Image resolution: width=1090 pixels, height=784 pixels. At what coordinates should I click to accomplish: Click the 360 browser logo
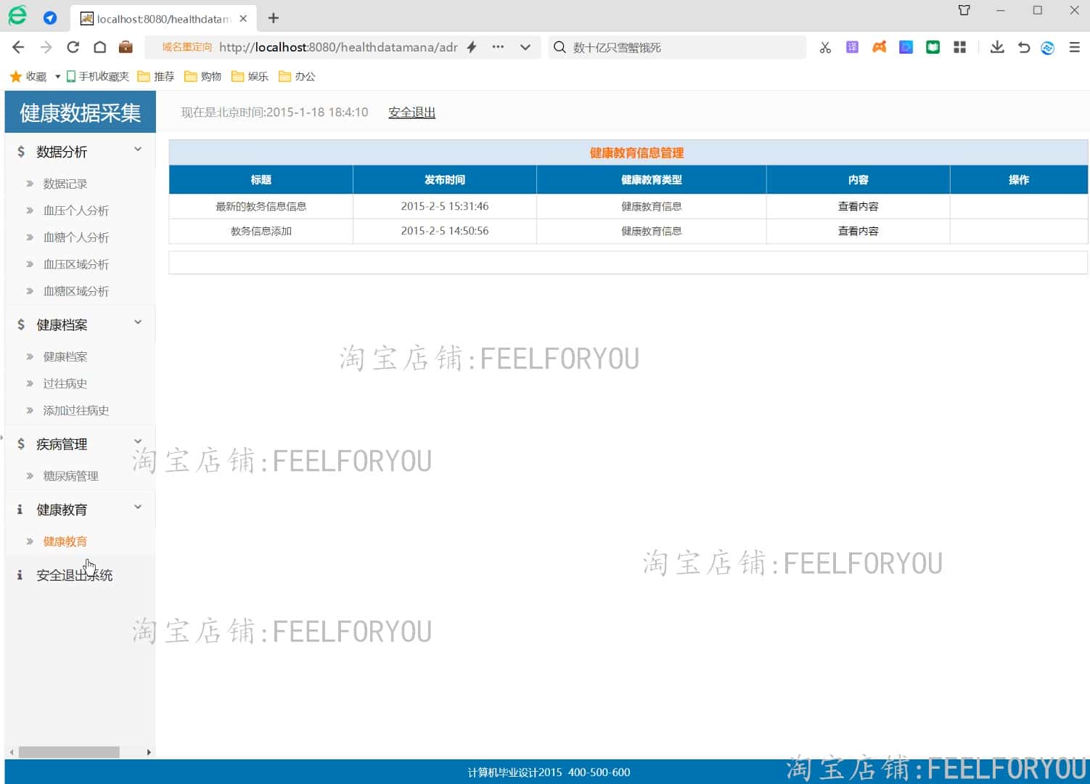[17, 16]
